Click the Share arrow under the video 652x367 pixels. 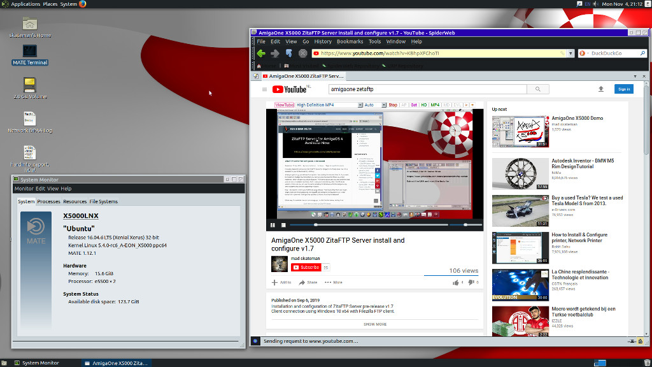pyautogui.click(x=302, y=282)
